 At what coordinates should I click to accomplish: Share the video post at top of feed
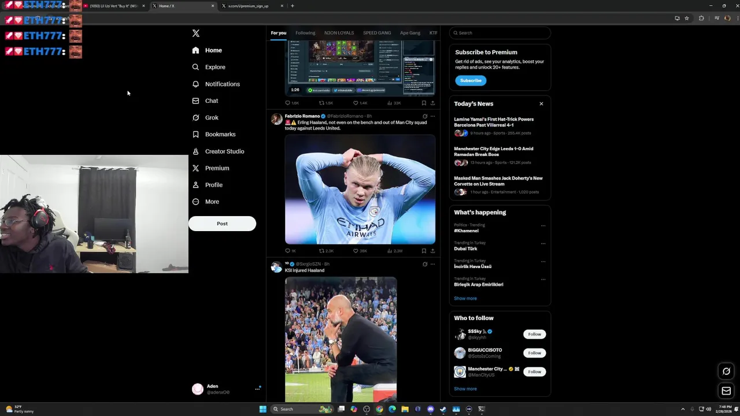432,103
